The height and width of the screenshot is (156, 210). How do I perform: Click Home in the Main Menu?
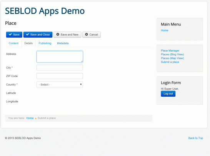[x=165, y=30]
